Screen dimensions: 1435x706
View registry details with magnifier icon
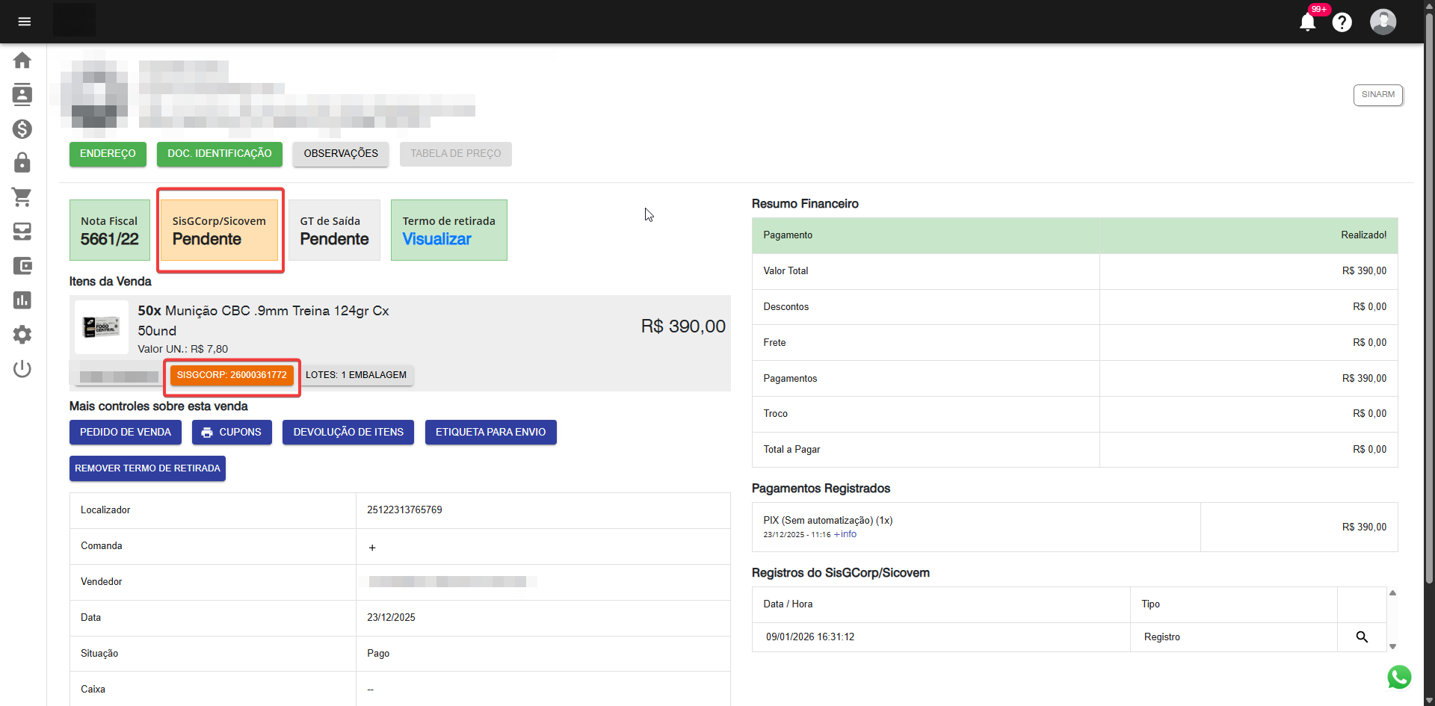tap(1362, 637)
